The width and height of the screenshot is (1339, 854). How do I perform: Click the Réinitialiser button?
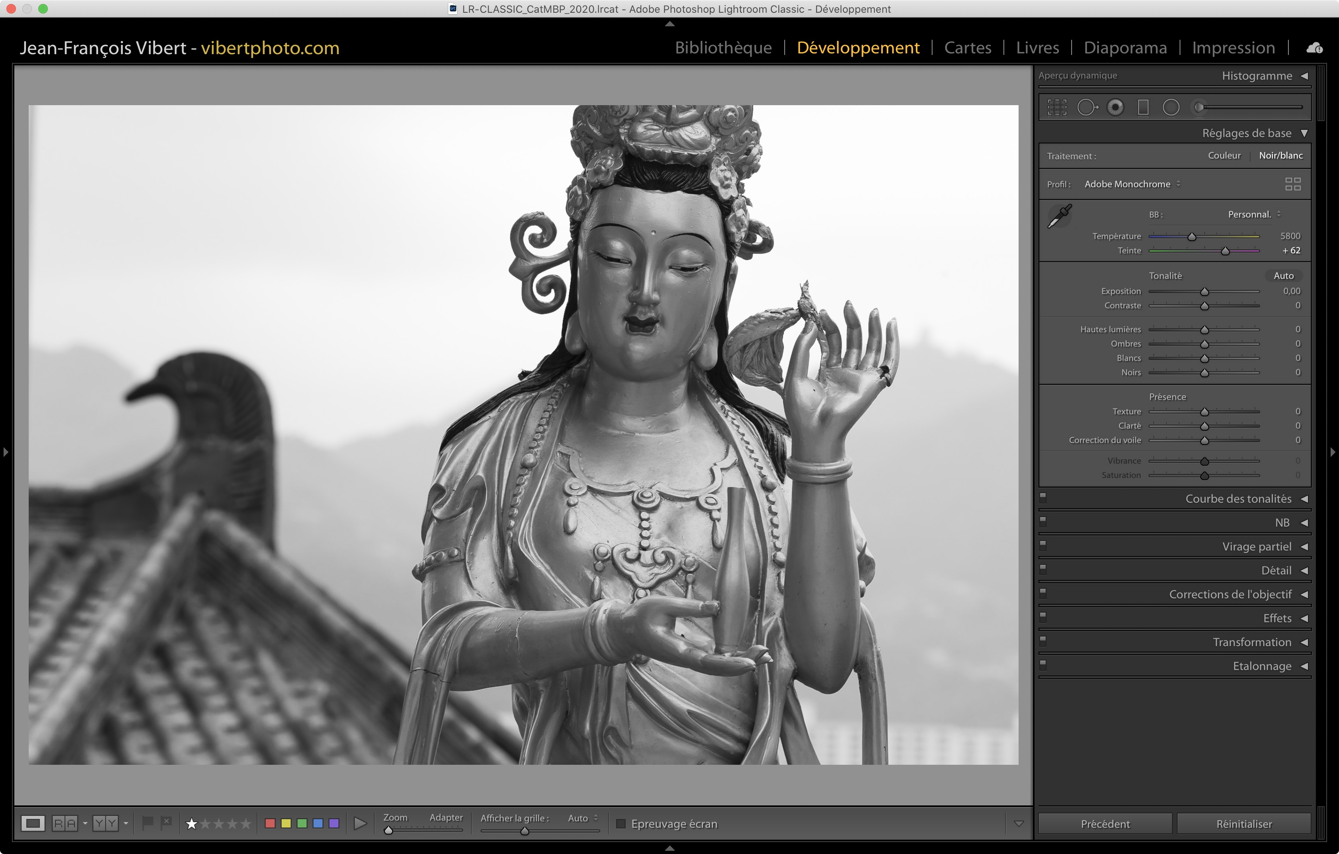point(1243,823)
